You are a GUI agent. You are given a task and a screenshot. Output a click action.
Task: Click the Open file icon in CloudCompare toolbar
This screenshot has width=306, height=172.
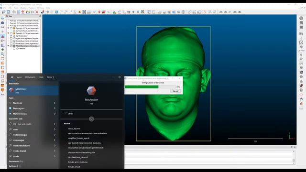click(x=3, y=12)
